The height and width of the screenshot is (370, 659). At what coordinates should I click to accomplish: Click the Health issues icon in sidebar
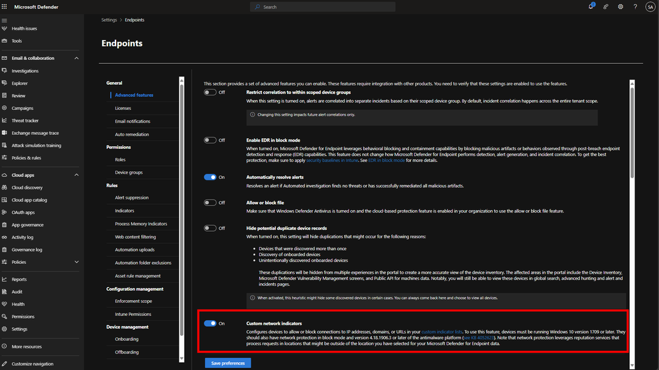4,28
